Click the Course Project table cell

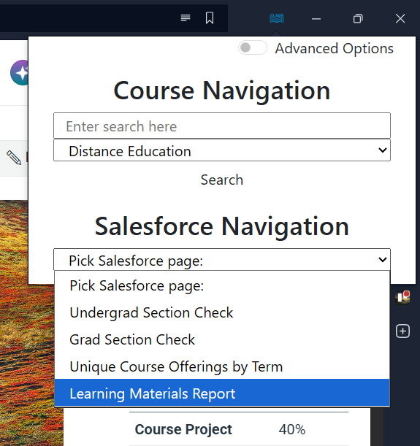click(183, 429)
